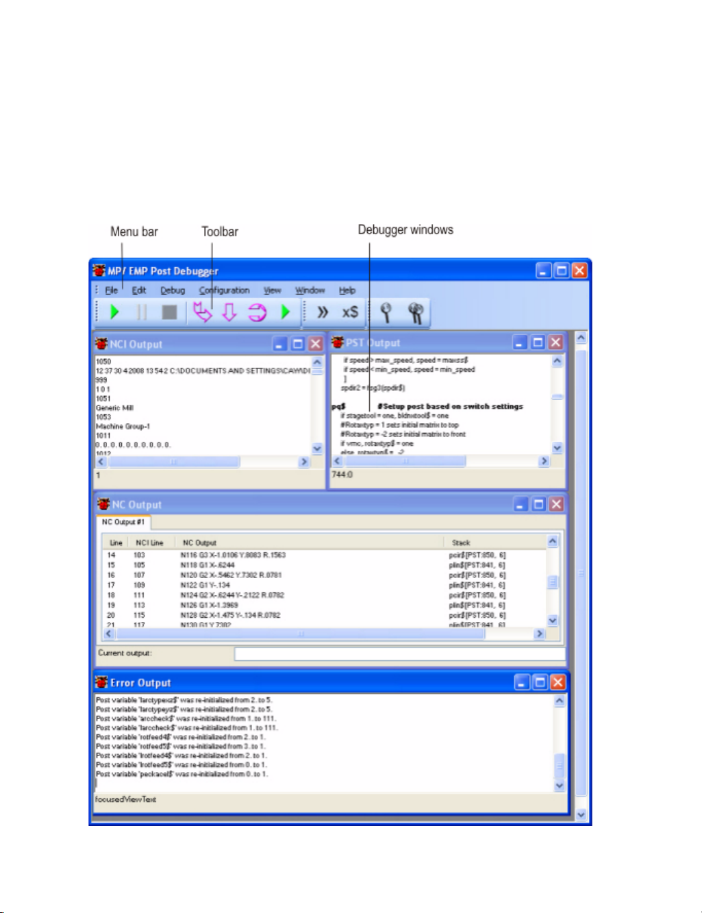Click the 'spdir2 = fsg3(spdir$)' line

(373, 388)
